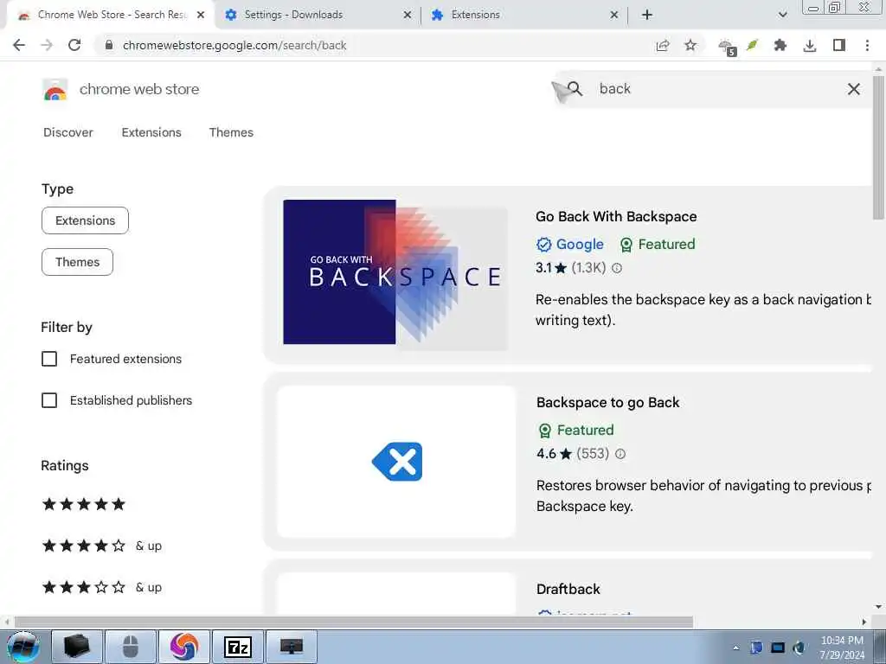Open the colorful swirl browser in taskbar
Screen dimensions: 886x664
[x=184, y=647]
